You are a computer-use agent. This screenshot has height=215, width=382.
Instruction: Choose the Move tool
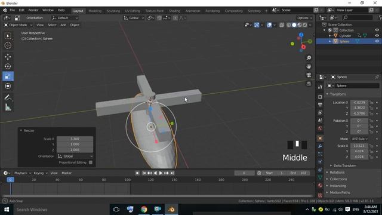(8, 57)
